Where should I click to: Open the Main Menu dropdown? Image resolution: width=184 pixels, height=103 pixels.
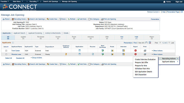pos(18,1)
